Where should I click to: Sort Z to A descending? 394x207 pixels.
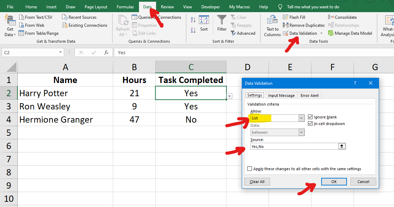193,30
